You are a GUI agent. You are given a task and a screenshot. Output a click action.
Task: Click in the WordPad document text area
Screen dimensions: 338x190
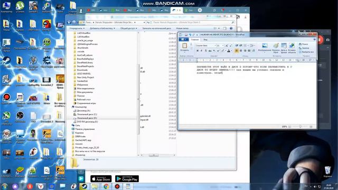pyautogui.click(x=248, y=94)
